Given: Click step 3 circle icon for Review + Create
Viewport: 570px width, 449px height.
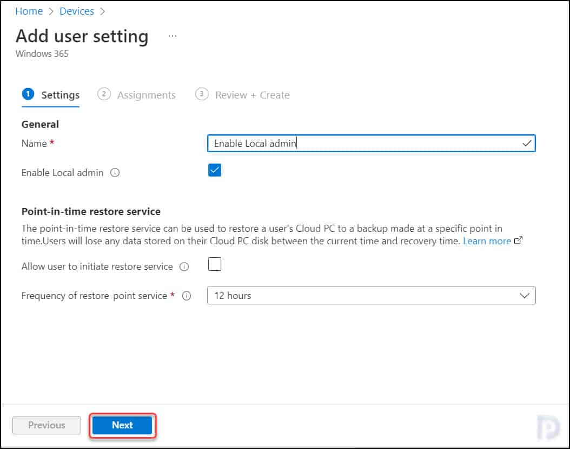Looking at the screenshot, I should 202,94.
